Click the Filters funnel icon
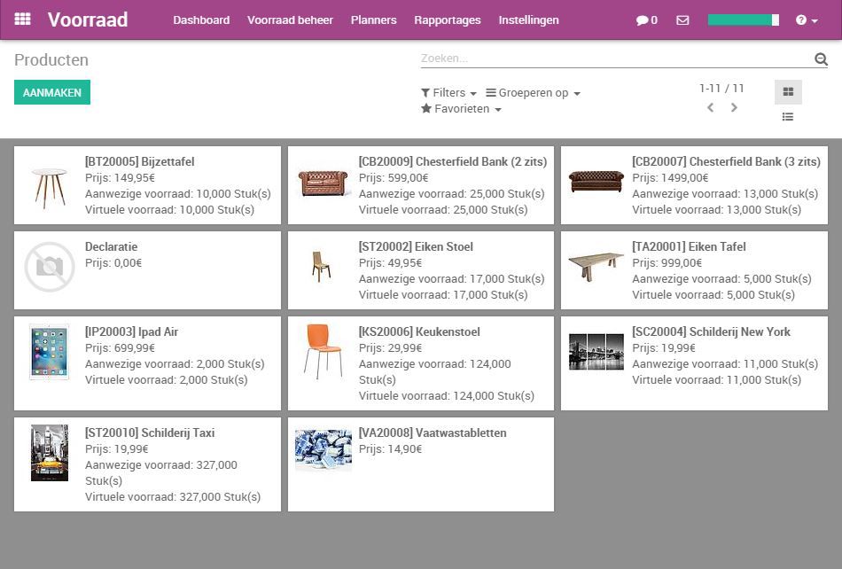The height and width of the screenshot is (569, 842). (x=425, y=92)
